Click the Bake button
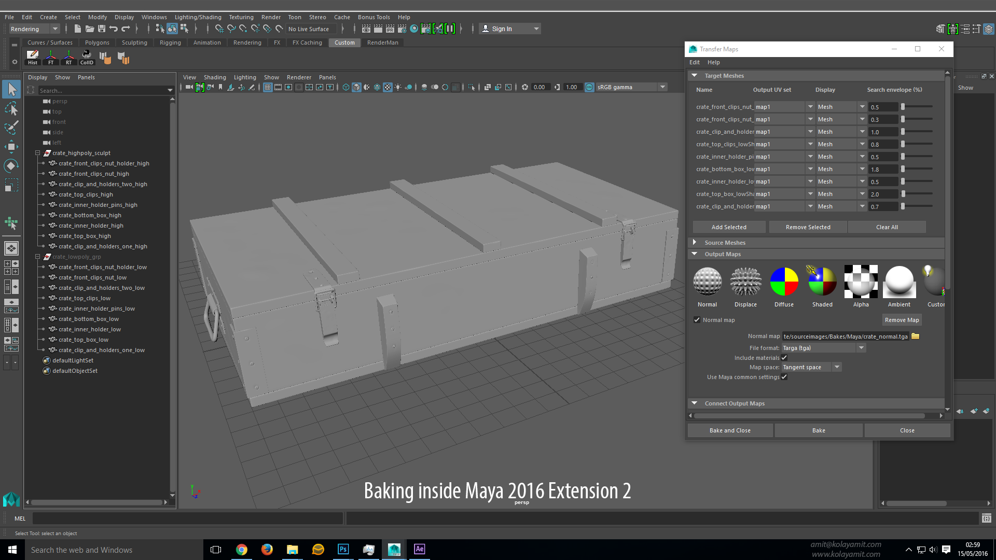Viewport: 996px width, 560px height. pyautogui.click(x=819, y=430)
